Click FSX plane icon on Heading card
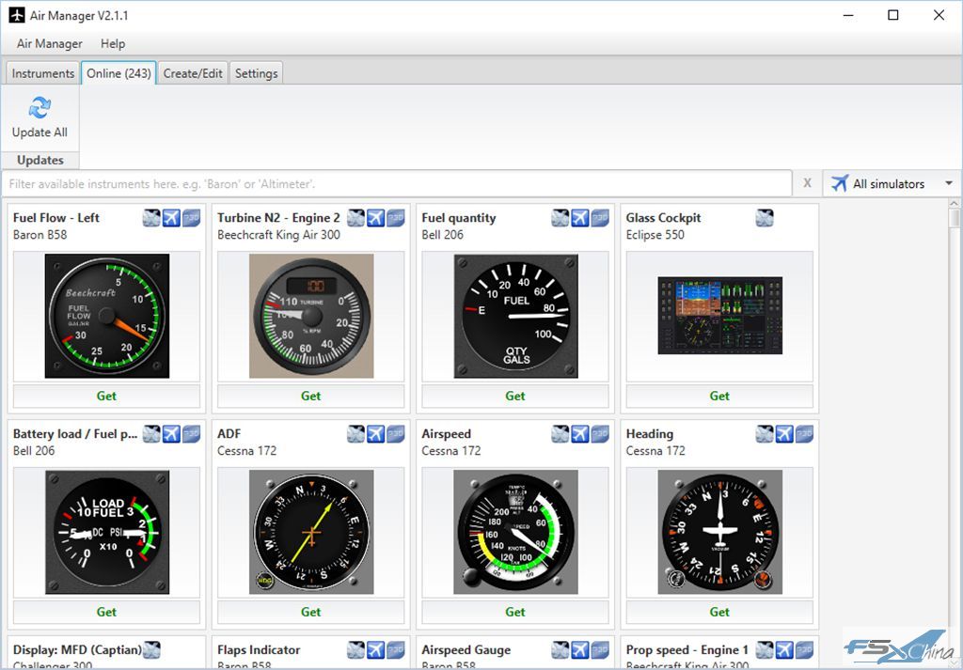The height and width of the screenshot is (670, 963). [x=784, y=434]
